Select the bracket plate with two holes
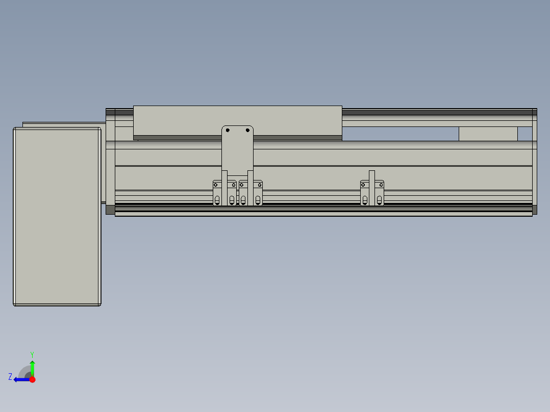The height and width of the screenshot is (412, 550). click(237, 151)
